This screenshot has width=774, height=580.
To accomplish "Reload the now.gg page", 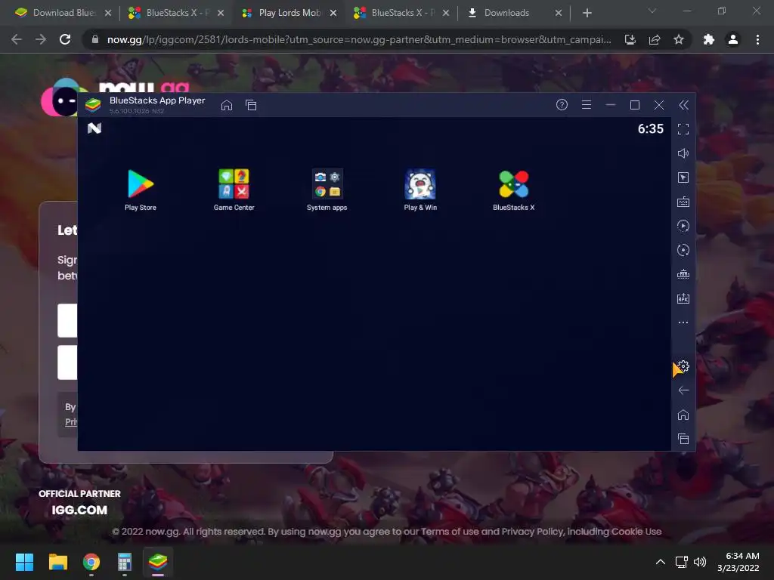I will click(x=65, y=39).
